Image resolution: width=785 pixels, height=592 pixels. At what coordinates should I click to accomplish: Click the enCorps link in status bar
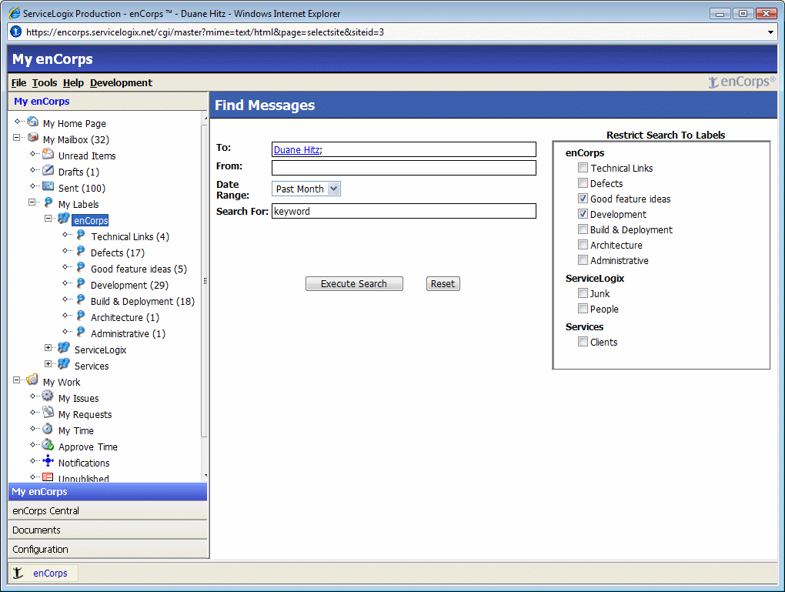pyautogui.click(x=50, y=573)
